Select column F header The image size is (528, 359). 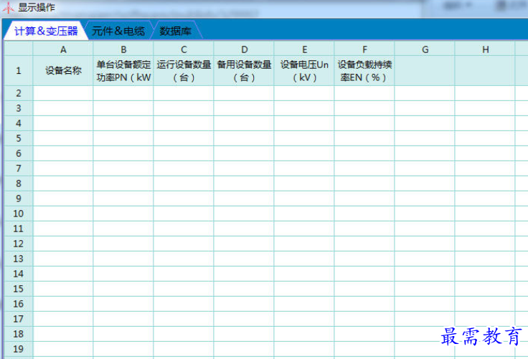click(x=364, y=49)
